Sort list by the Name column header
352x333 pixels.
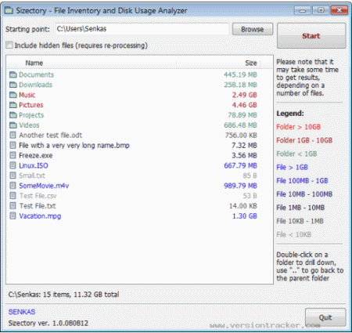[x=92, y=63]
